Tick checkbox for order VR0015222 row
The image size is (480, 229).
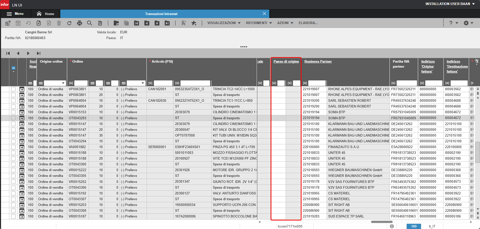coord(13,170)
